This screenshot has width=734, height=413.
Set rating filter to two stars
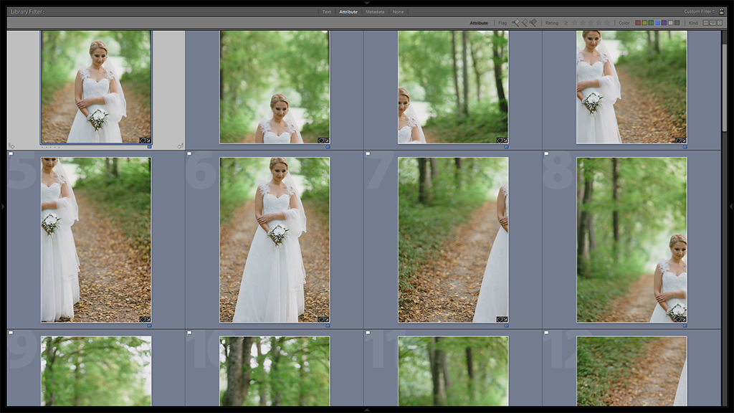coord(583,22)
